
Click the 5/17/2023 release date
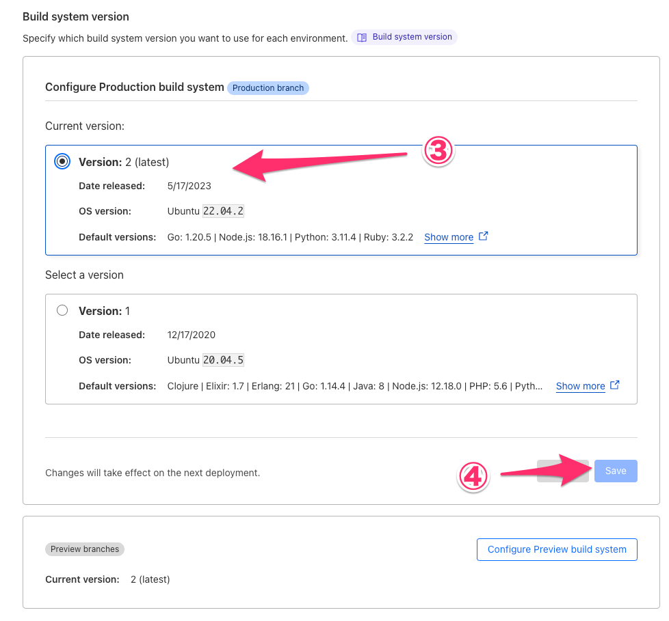click(189, 186)
